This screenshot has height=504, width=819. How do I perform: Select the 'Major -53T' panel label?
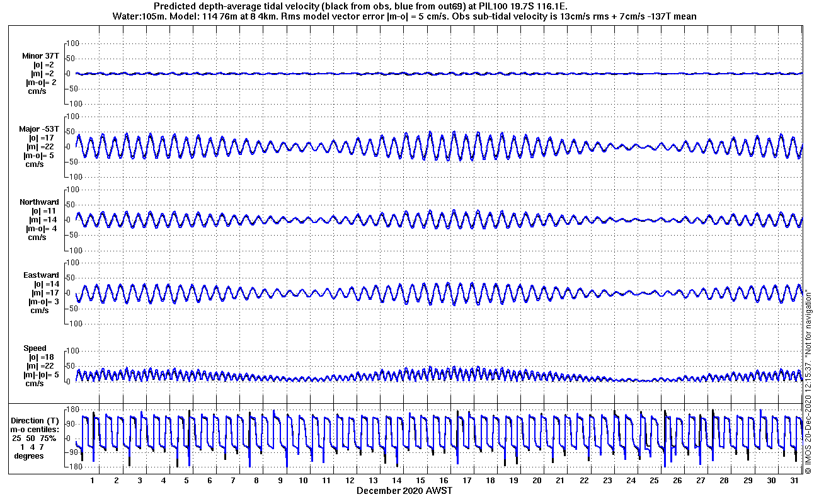click(x=39, y=129)
